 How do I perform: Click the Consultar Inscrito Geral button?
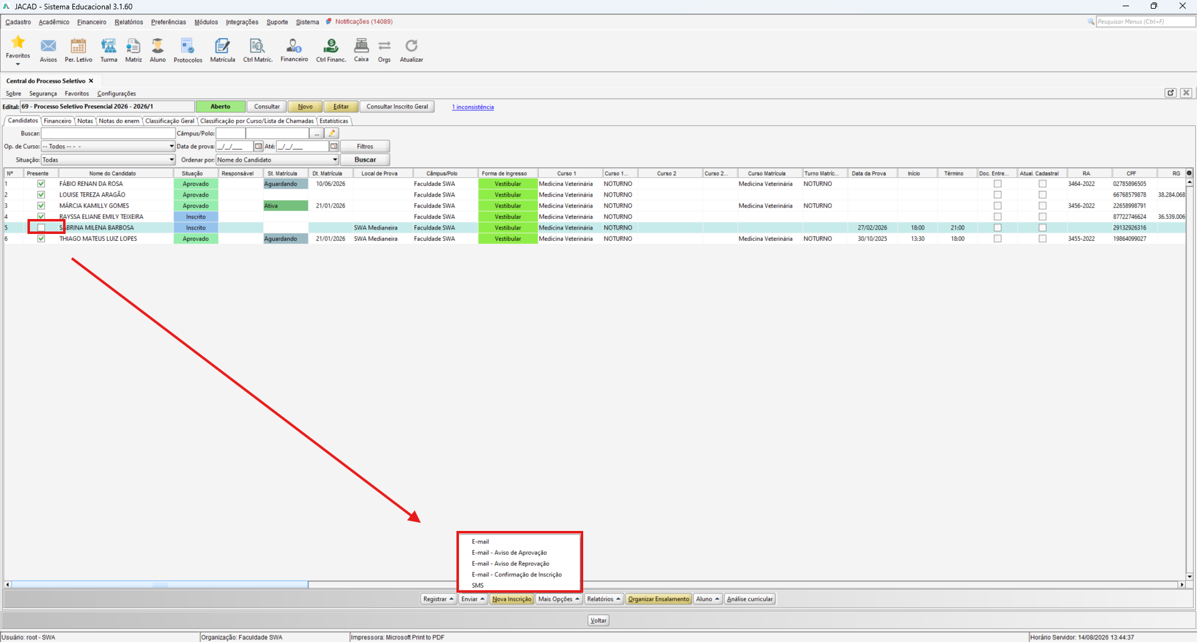[x=397, y=107]
